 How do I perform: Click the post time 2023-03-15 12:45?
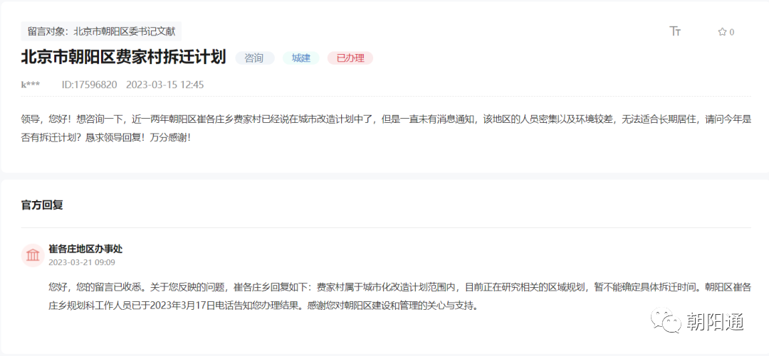[164, 85]
